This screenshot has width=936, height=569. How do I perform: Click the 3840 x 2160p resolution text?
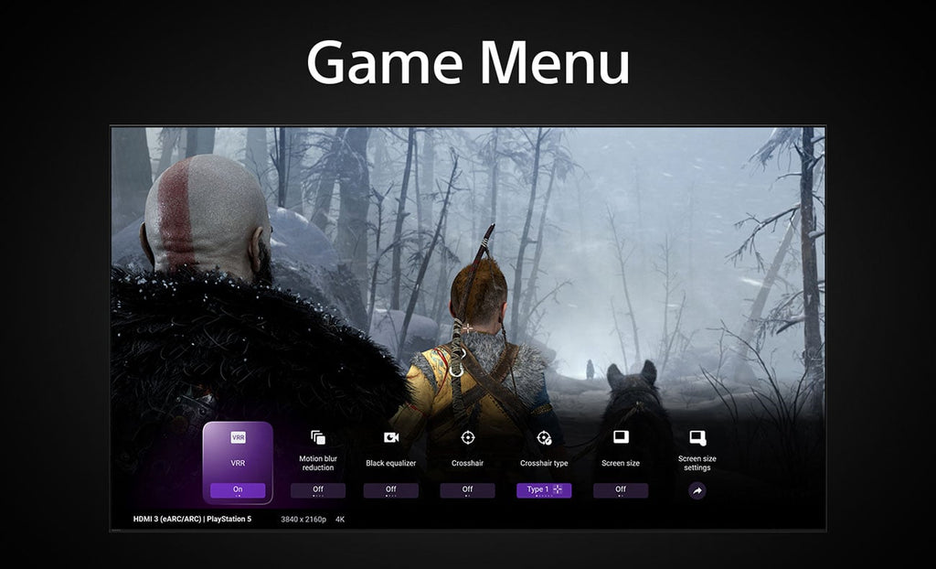pyautogui.click(x=303, y=520)
